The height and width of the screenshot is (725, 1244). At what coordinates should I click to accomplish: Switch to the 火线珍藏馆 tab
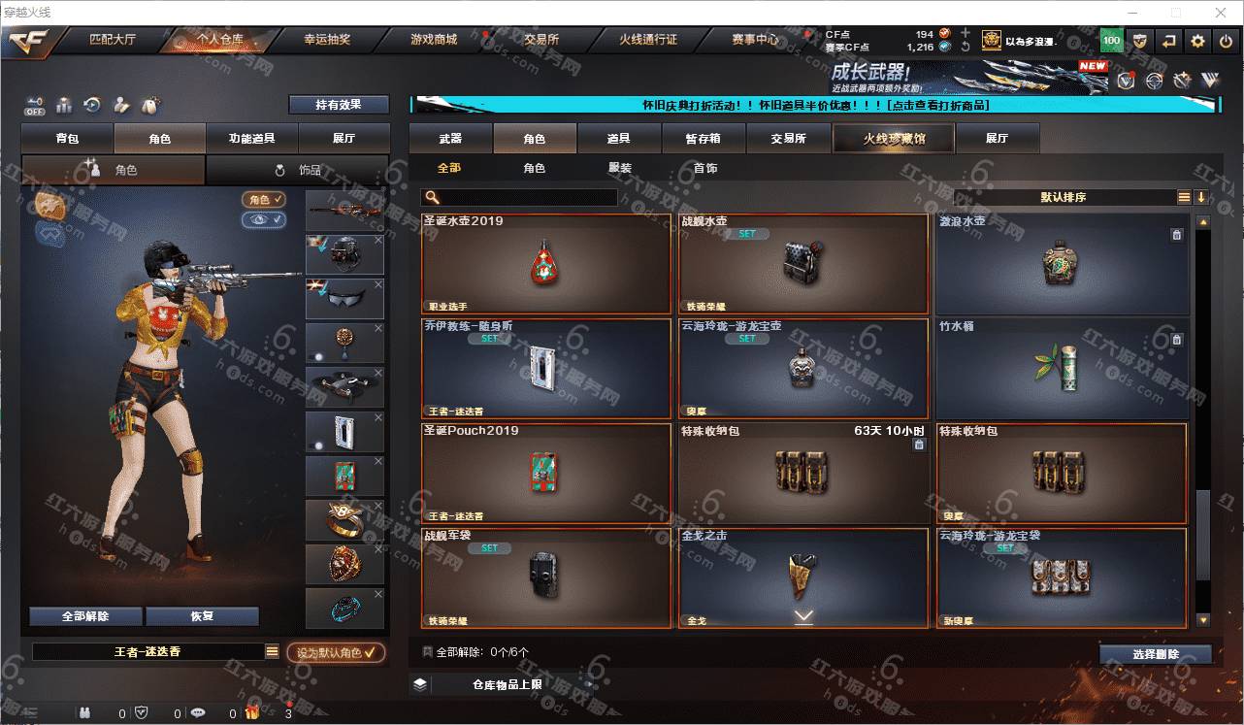tap(894, 138)
